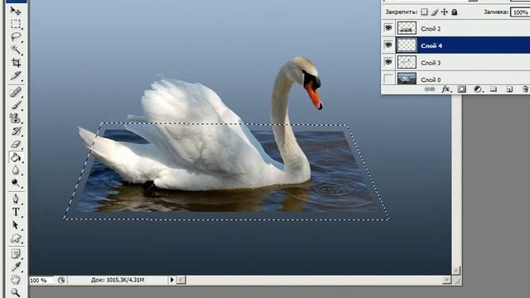
Task: Select the Type tool
Action: (16, 212)
